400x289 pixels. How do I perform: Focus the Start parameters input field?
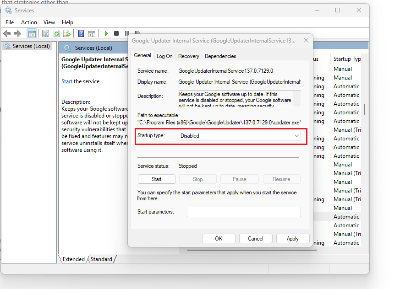pyautogui.click(x=244, y=212)
